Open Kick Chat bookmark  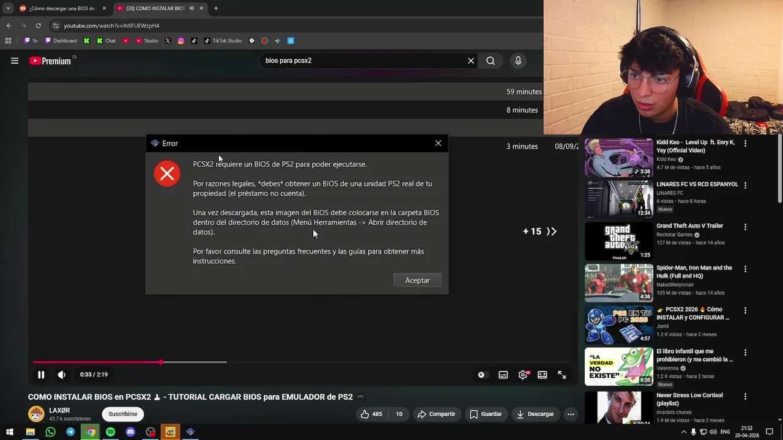point(106,41)
